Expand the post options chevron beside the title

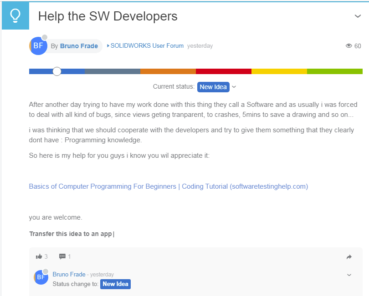(x=358, y=16)
